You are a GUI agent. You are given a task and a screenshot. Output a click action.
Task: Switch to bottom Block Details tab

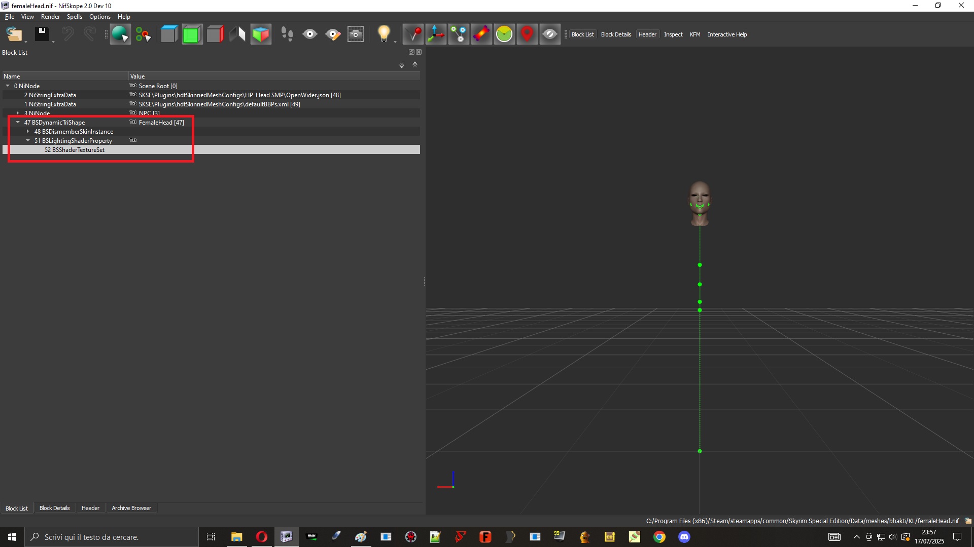[54, 508]
